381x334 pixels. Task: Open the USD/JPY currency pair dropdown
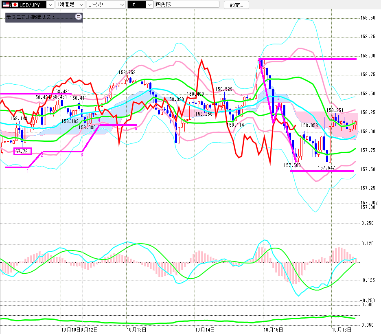coord(27,4)
